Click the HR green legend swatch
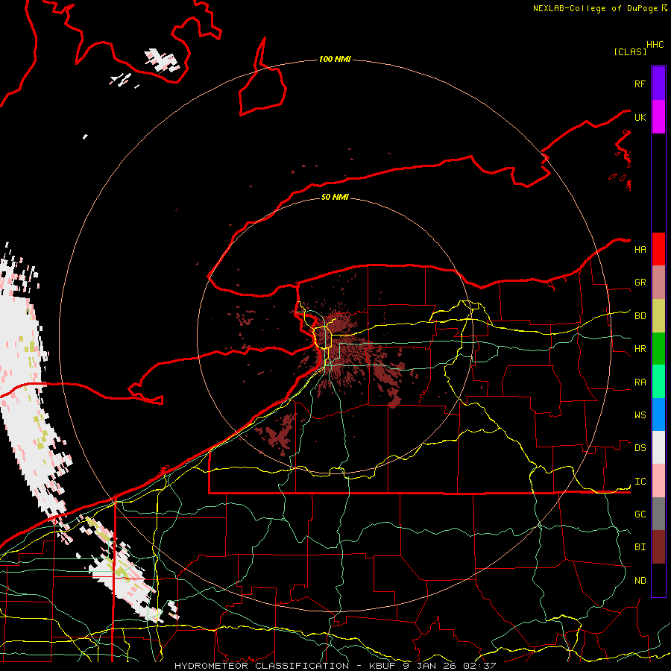 pos(658,349)
